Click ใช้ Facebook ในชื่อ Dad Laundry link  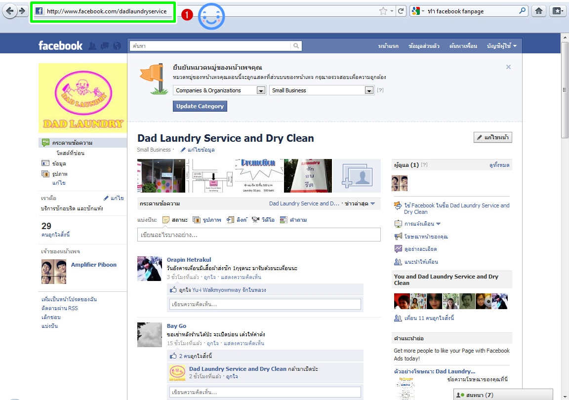456,208
